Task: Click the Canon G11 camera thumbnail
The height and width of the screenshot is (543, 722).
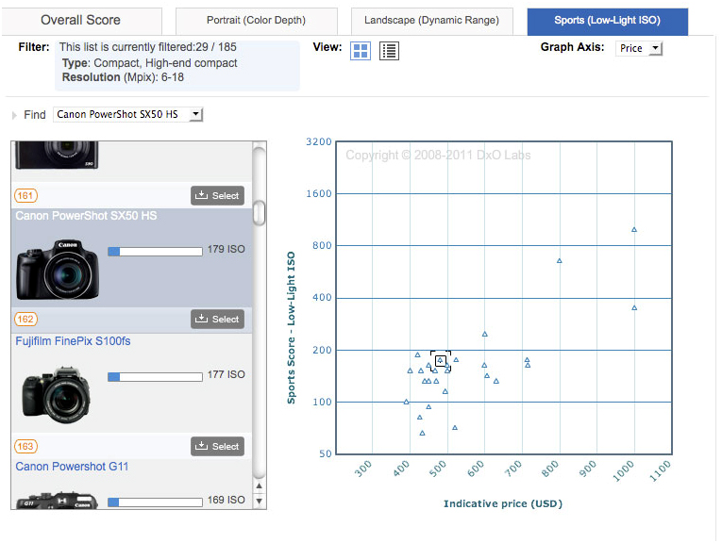Action: [x=57, y=501]
